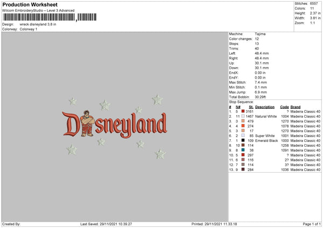Select stitch count "3161" in row 1
Viewport: 323px width, 228px height.
[x=249, y=111]
